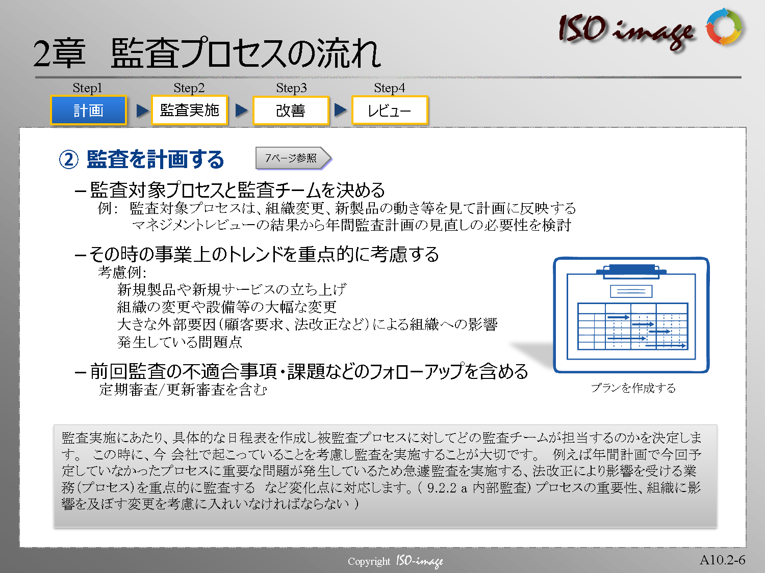Go to the 改善 step box

(x=291, y=111)
